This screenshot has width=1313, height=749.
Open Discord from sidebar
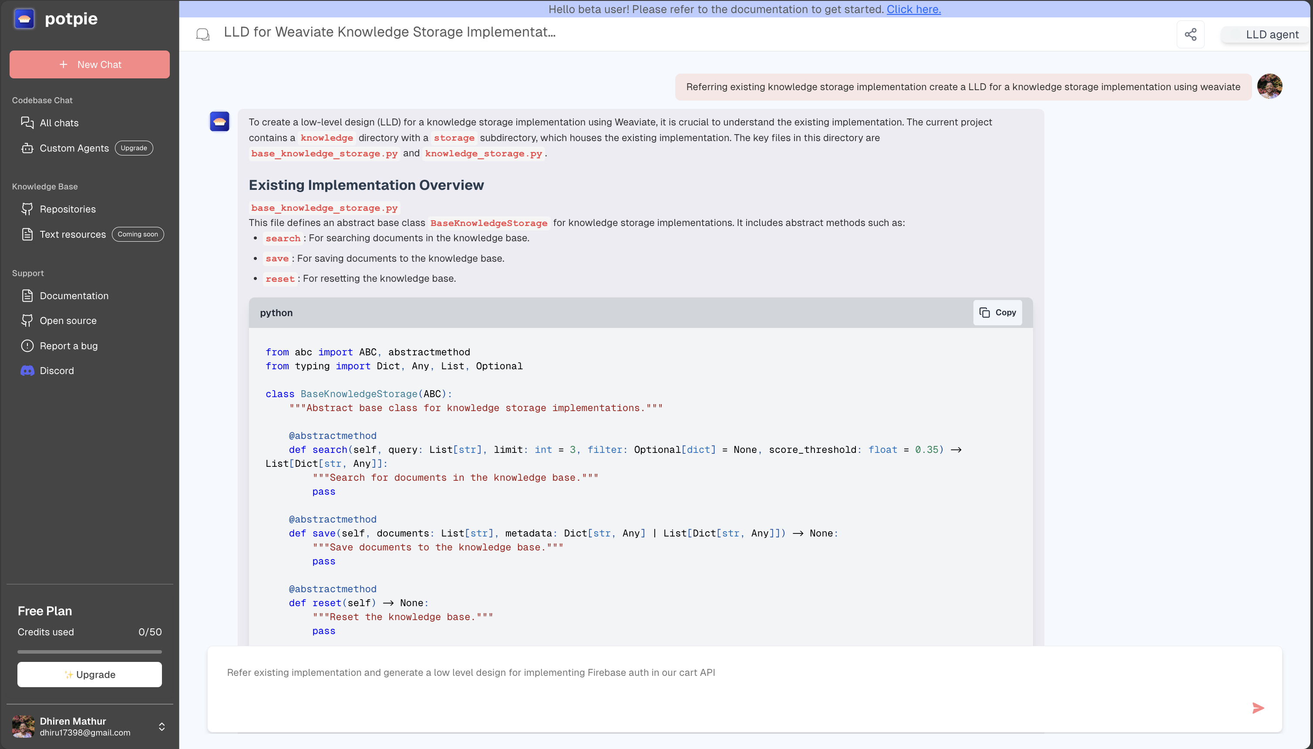[57, 371]
